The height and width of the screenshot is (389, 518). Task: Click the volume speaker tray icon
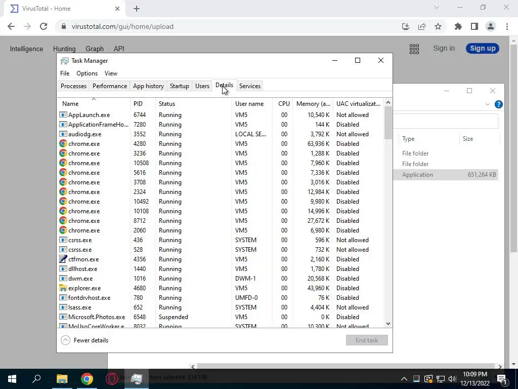click(452, 379)
